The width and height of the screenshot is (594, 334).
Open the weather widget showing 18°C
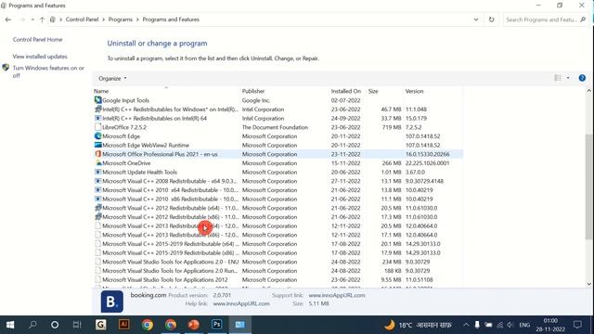point(418,325)
